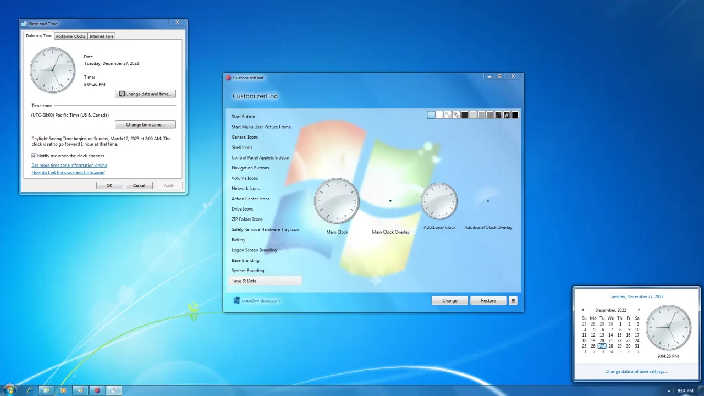This screenshot has width=704, height=396.
Task: Click the Main Clock Overlay dot
Action: coord(391,201)
